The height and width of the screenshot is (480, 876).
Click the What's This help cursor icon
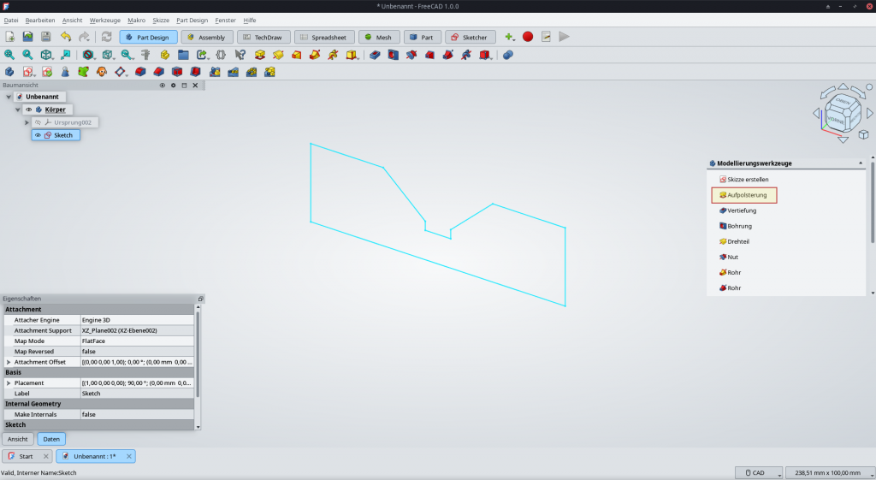[x=240, y=55]
